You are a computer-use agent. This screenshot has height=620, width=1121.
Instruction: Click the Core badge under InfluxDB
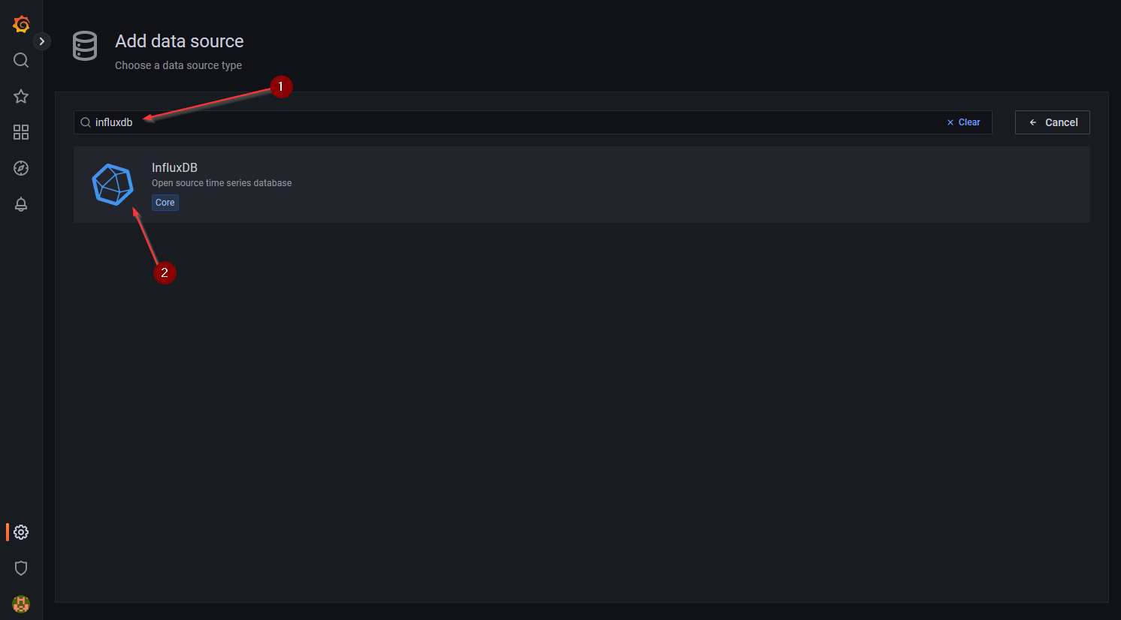(x=165, y=203)
